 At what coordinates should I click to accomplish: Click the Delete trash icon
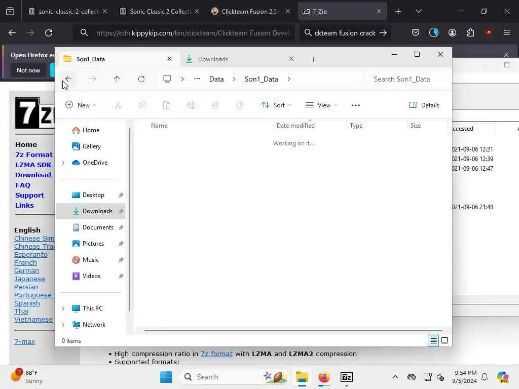(240, 105)
